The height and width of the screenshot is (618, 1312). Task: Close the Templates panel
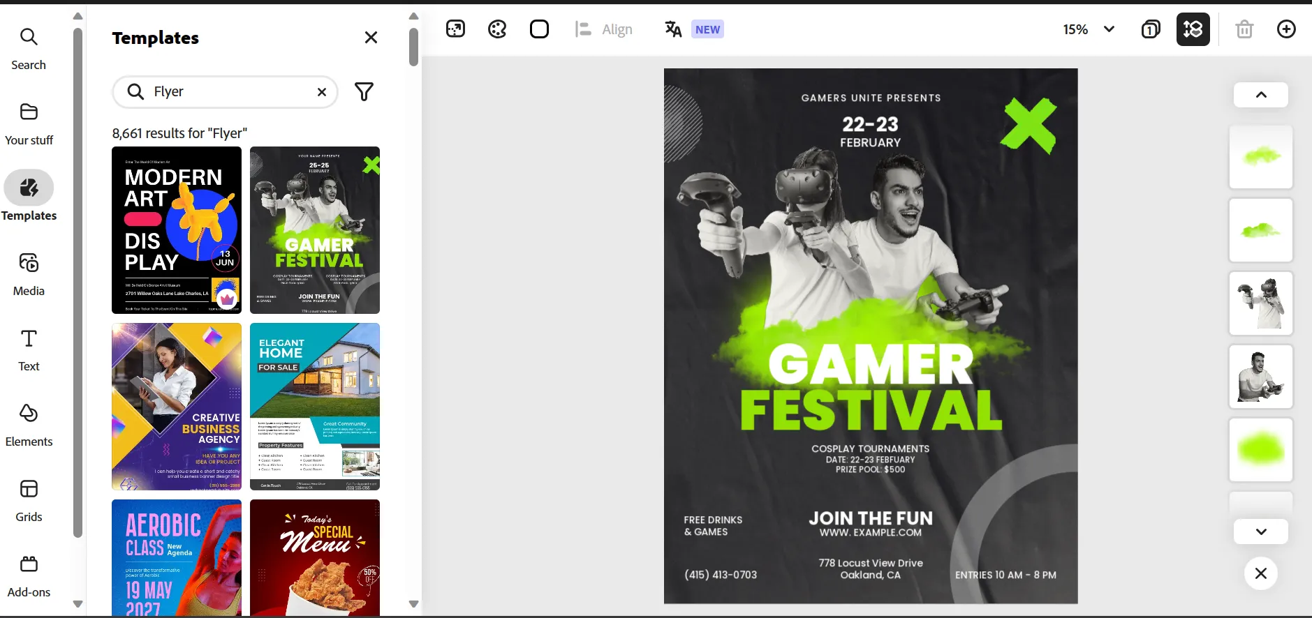click(x=371, y=38)
